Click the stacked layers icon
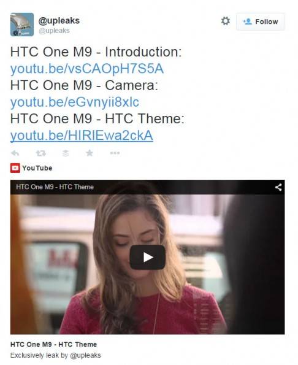This screenshot has width=298, height=365. [x=66, y=153]
